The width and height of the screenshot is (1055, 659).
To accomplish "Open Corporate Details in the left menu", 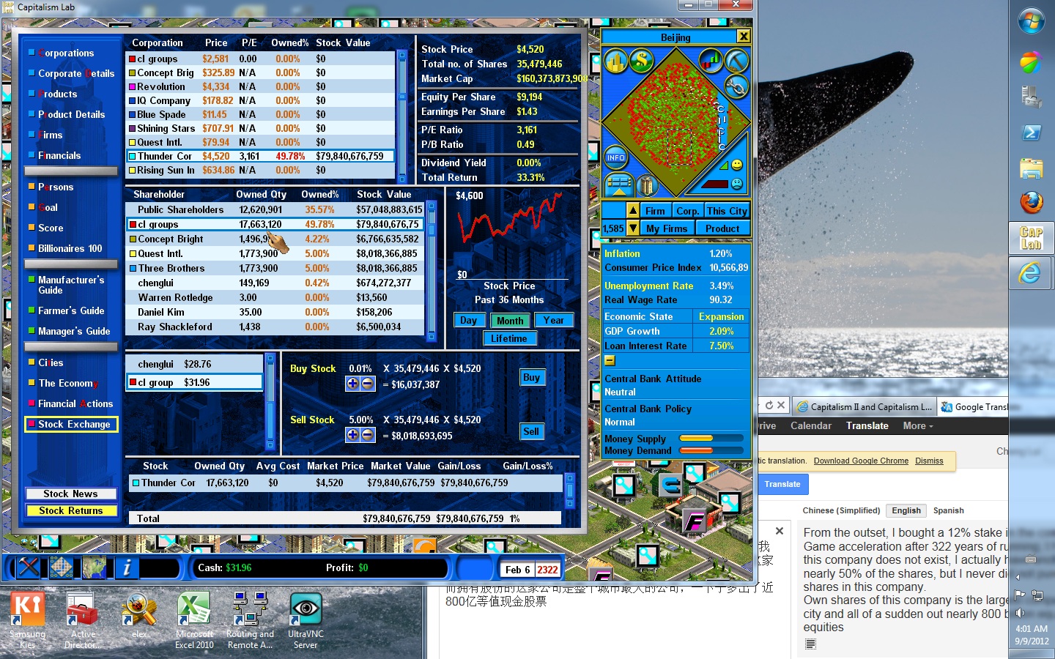I will coord(76,73).
